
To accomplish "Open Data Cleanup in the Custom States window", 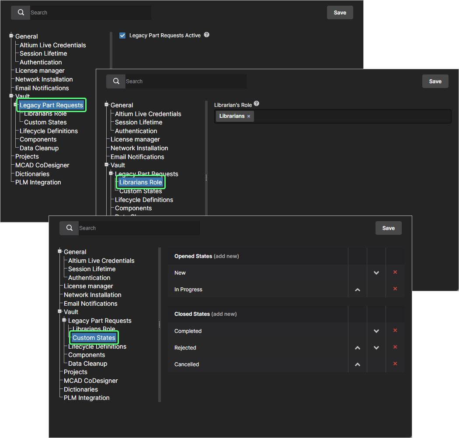I will [x=87, y=364].
